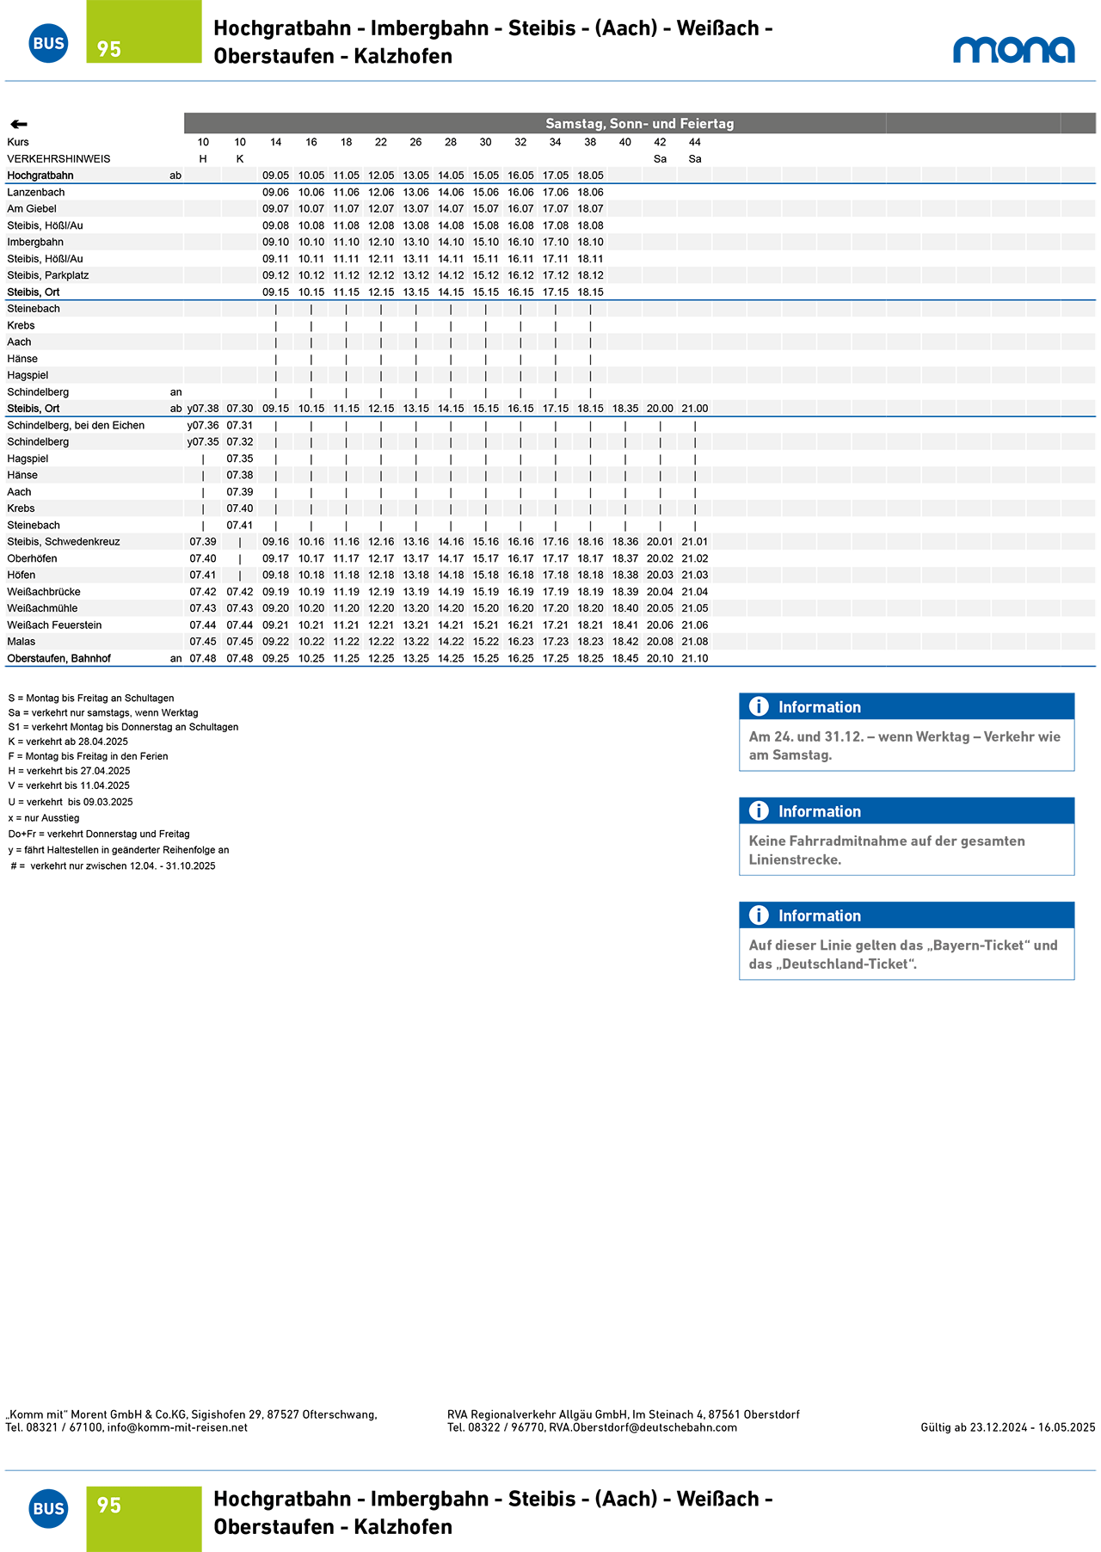Screen dimensions: 1101x1552
Task: Click the Schindelberg, bei den Eichen stop
Action: 76,425
